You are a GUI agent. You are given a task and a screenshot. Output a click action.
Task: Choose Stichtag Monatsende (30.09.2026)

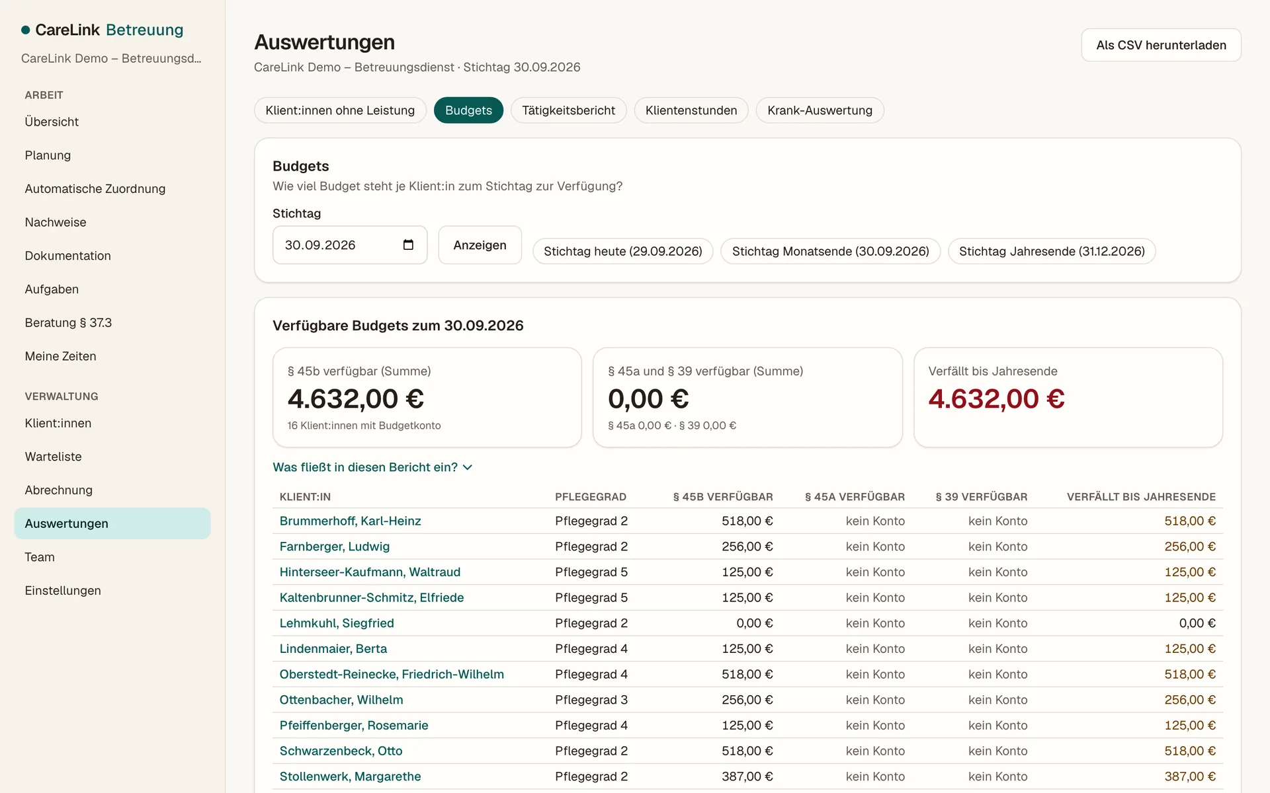click(830, 251)
